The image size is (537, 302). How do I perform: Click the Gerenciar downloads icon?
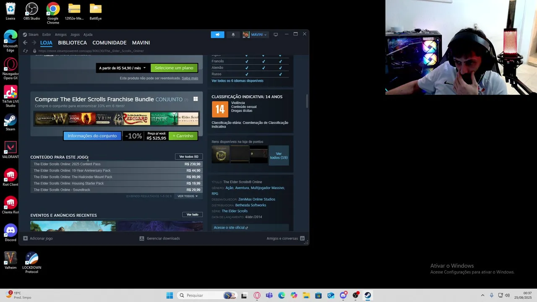point(142,238)
